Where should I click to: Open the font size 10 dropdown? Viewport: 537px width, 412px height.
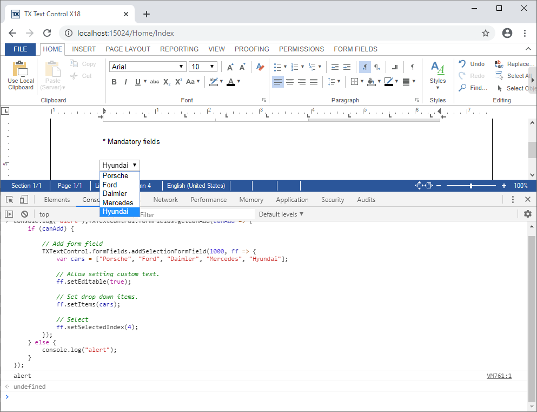(x=211, y=66)
